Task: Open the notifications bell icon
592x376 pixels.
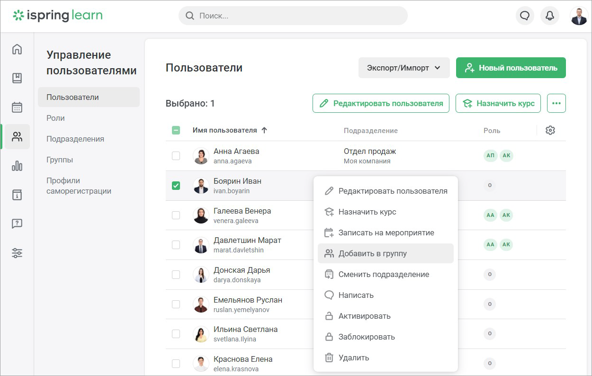Action: pyautogui.click(x=550, y=16)
